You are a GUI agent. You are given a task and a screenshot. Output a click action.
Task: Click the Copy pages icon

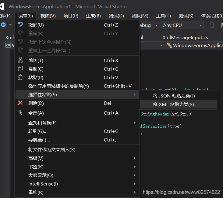[20, 69]
